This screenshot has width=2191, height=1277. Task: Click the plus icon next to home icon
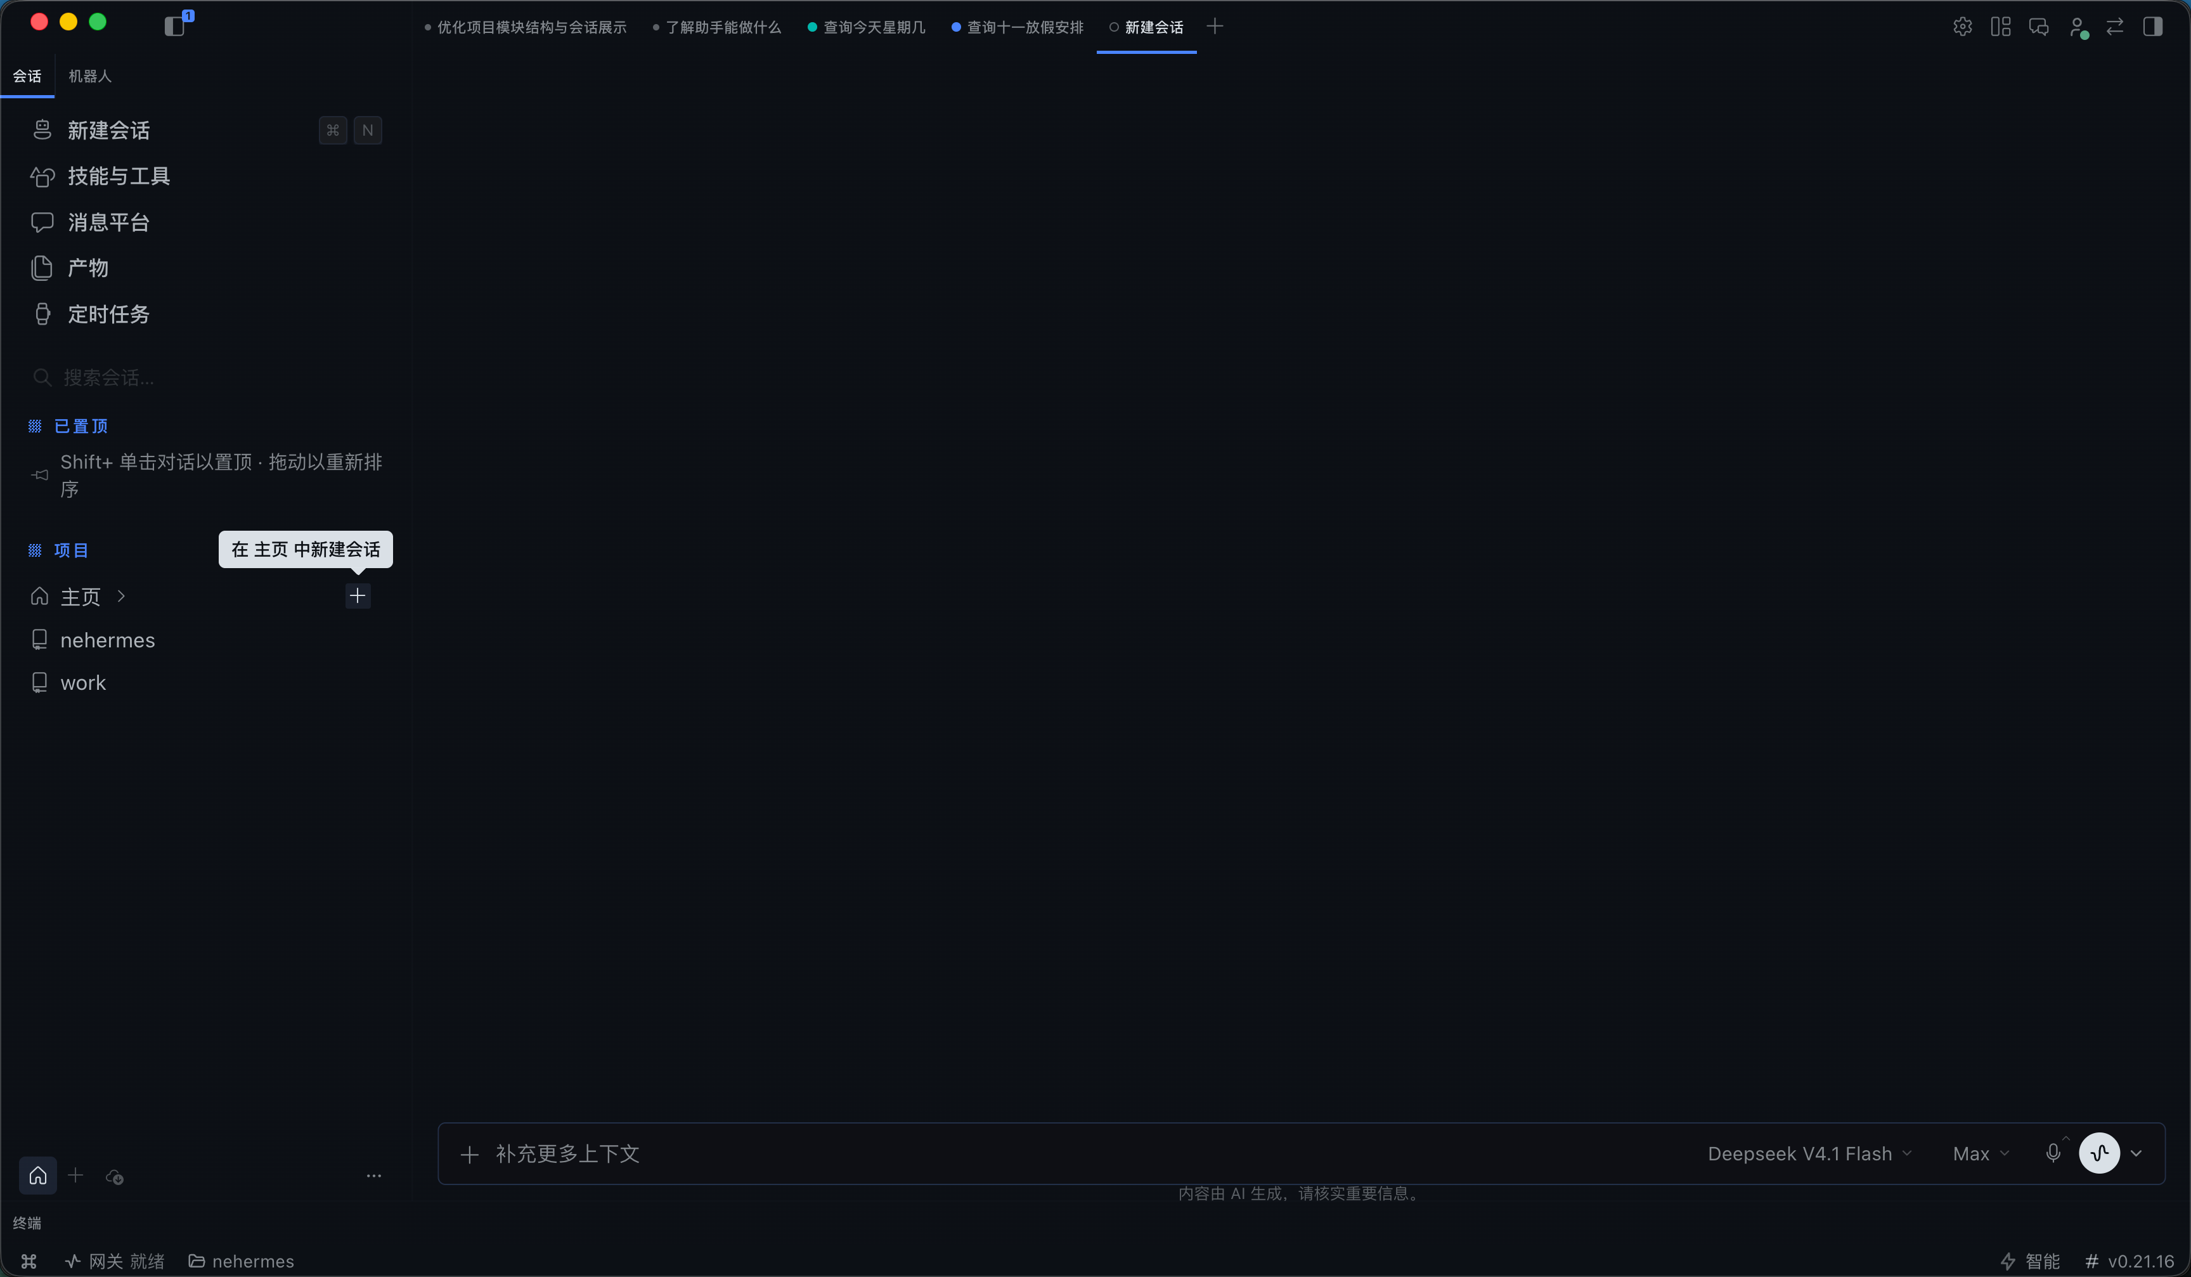[75, 1176]
